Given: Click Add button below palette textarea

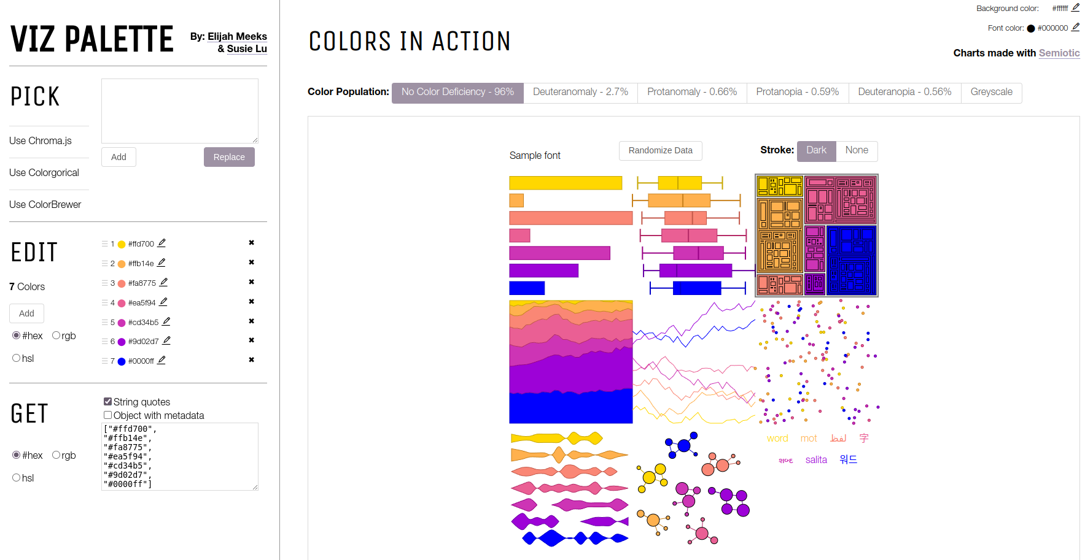Looking at the screenshot, I should tap(119, 157).
